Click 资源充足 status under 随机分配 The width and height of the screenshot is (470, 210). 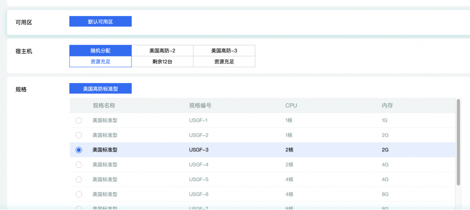(x=101, y=62)
